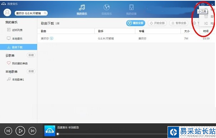Click the Baidu album art thumbnail
The width and height of the screenshot is (216, 138).
tap(50, 131)
